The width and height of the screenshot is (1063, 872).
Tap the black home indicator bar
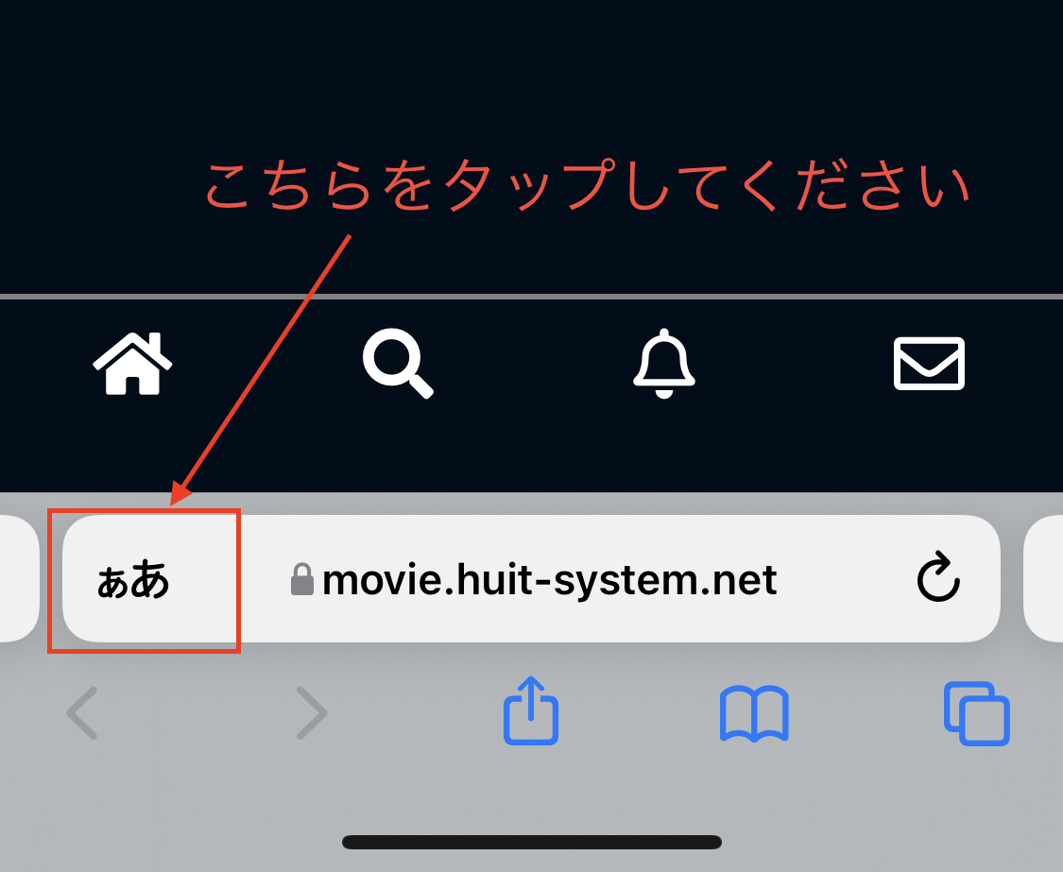531,842
